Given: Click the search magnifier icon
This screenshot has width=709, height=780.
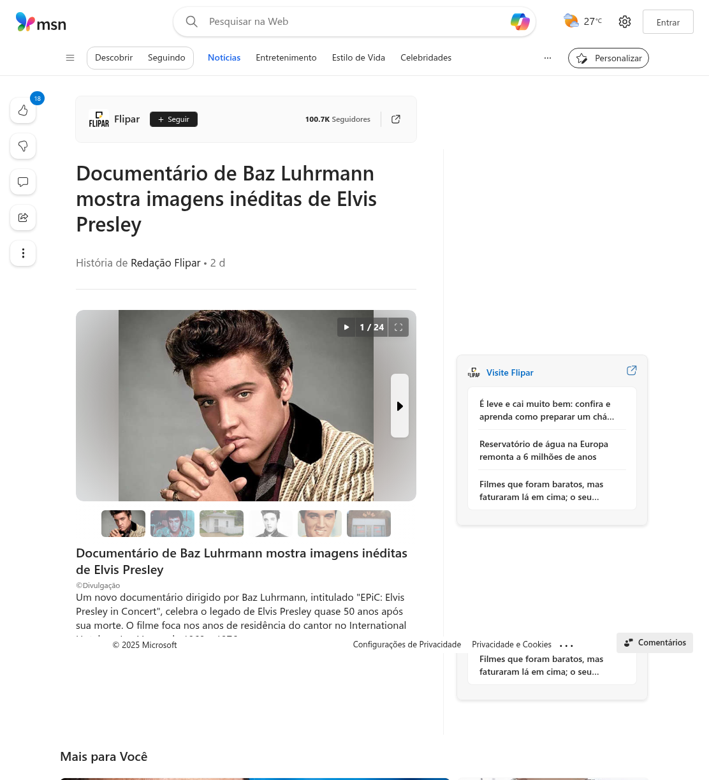Looking at the screenshot, I should [191, 22].
